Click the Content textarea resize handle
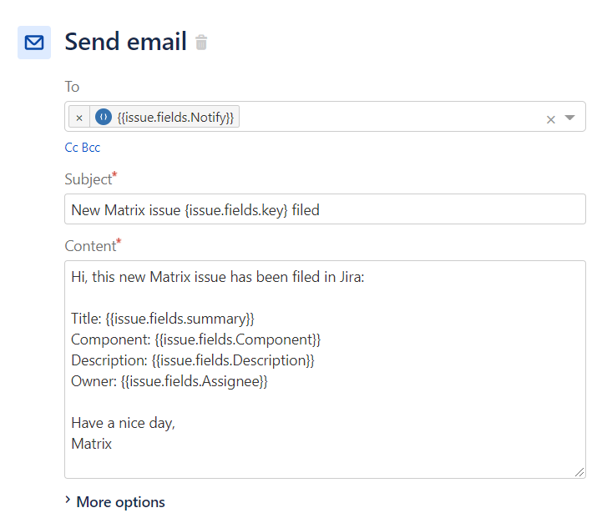 coord(579,472)
